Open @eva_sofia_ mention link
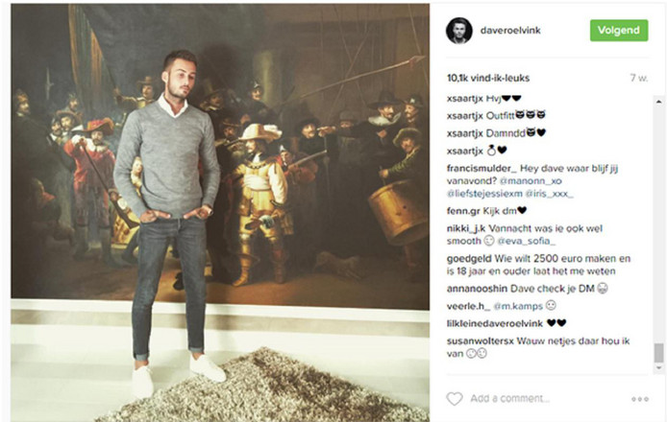The height and width of the screenshot is (422, 667). coord(527,241)
